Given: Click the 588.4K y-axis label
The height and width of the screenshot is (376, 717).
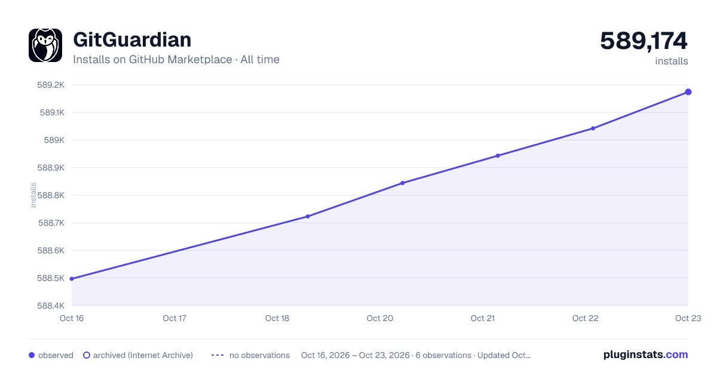Looking at the screenshot, I should [51, 306].
